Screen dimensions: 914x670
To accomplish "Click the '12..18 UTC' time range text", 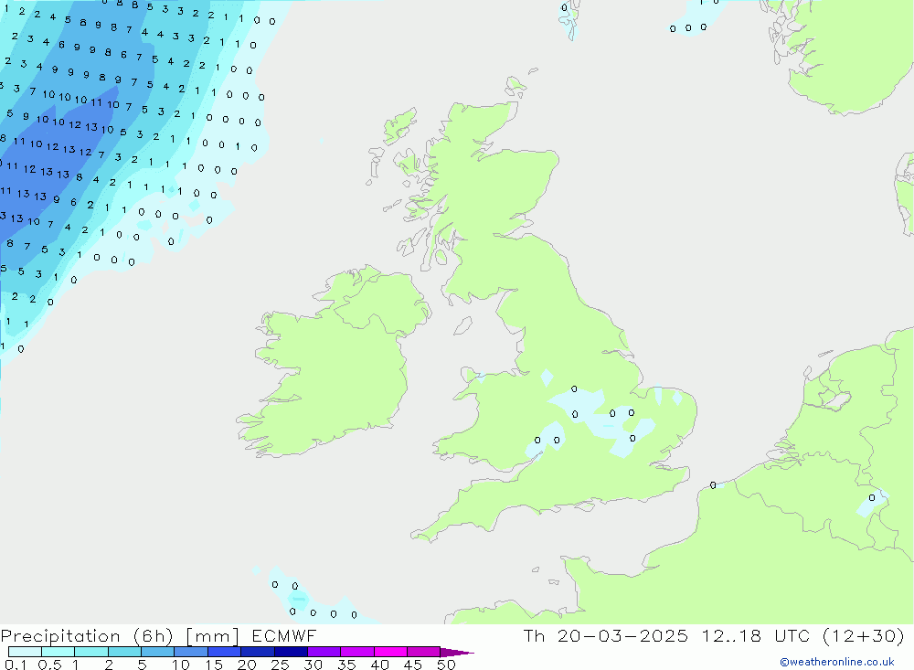I will (756, 635).
